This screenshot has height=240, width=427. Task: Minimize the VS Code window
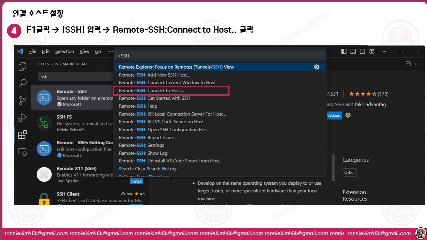[x=384, y=51]
